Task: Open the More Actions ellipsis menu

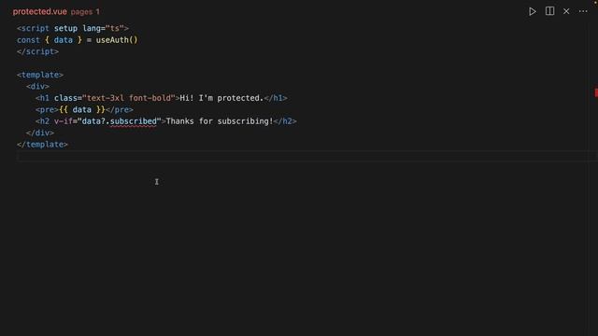Action: click(x=583, y=11)
